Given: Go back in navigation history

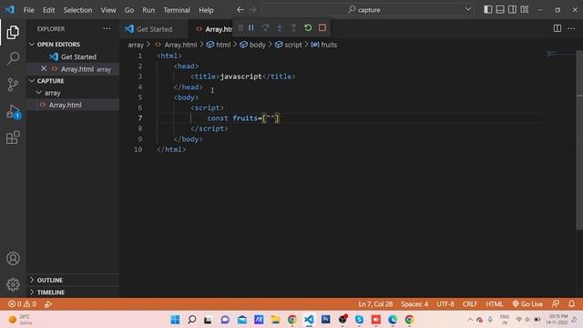Looking at the screenshot, I should click(x=240, y=10).
